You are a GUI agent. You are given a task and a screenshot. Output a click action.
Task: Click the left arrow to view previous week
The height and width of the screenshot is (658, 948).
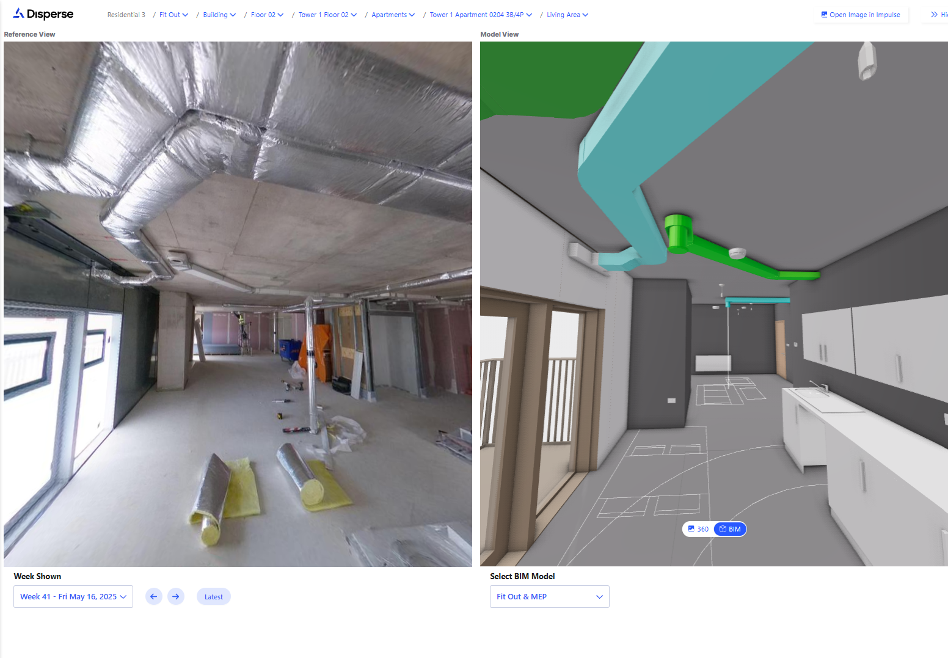pyautogui.click(x=153, y=596)
